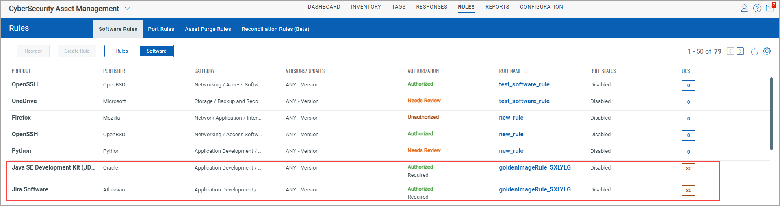Open the Responses menu
780x206 pixels.
pyautogui.click(x=431, y=7)
